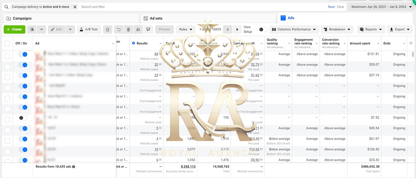Turn off the ad that spent $131.51
The image size is (416, 178).
tap(23, 54)
